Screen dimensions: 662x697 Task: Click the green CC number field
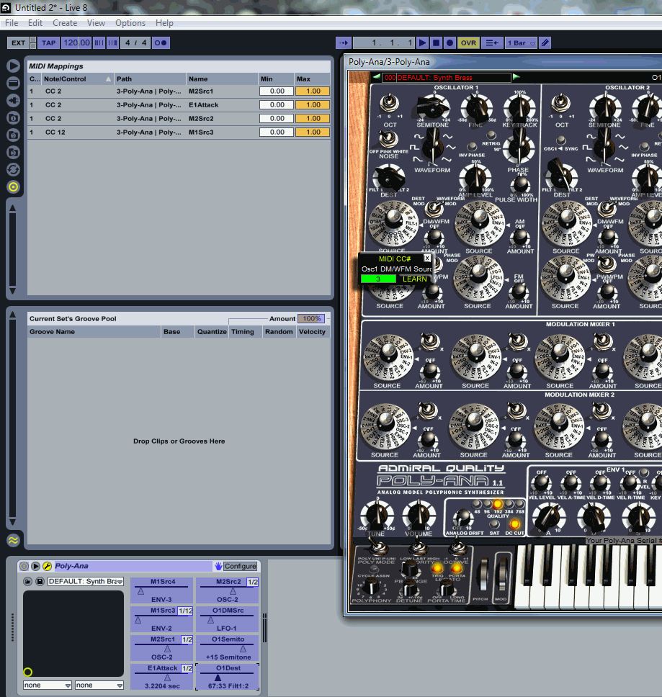coord(378,279)
